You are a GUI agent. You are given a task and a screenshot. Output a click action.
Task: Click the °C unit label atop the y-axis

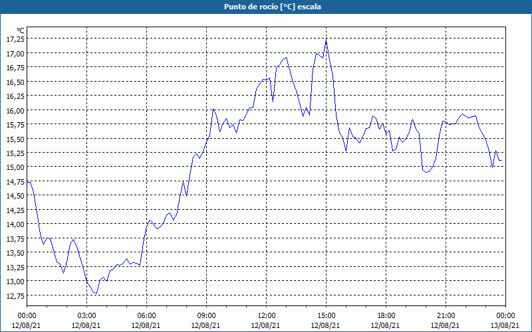(21, 31)
